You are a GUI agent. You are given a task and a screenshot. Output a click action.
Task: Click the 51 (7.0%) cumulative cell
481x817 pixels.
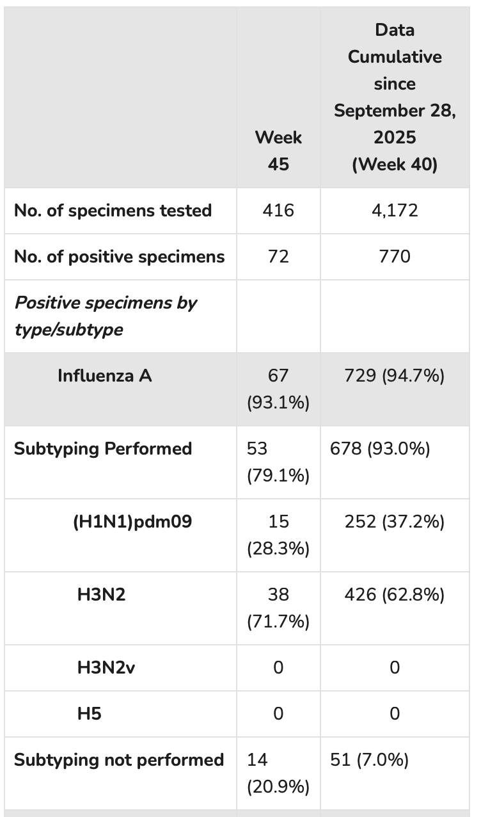(369, 760)
